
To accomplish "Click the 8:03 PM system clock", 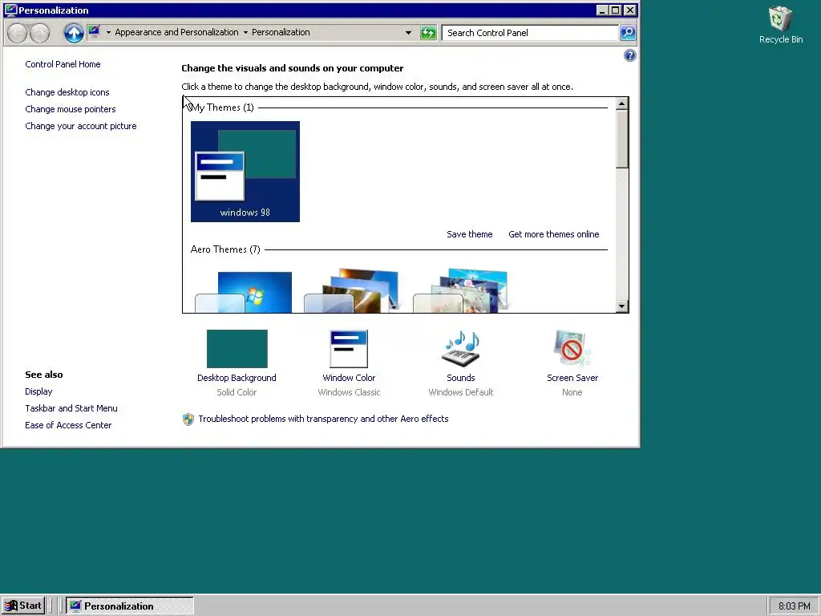I will [x=794, y=606].
